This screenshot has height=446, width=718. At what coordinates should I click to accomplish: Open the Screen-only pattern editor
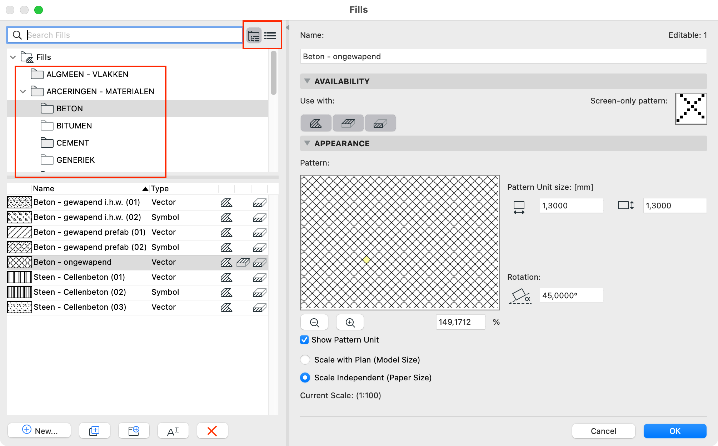pos(691,108)
